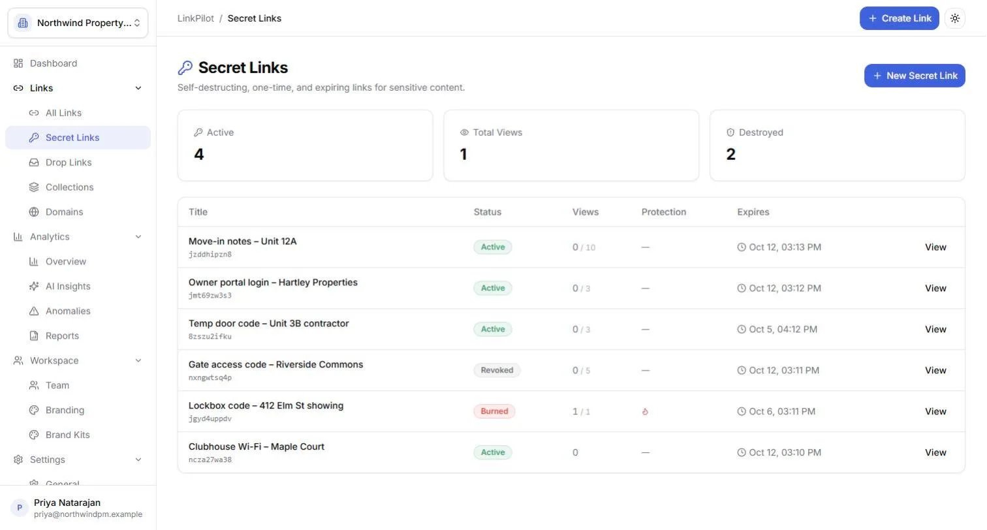This screenshot has height=530, width=987.
Task: Click the Revoked status badge
Action: coord(497,371)
